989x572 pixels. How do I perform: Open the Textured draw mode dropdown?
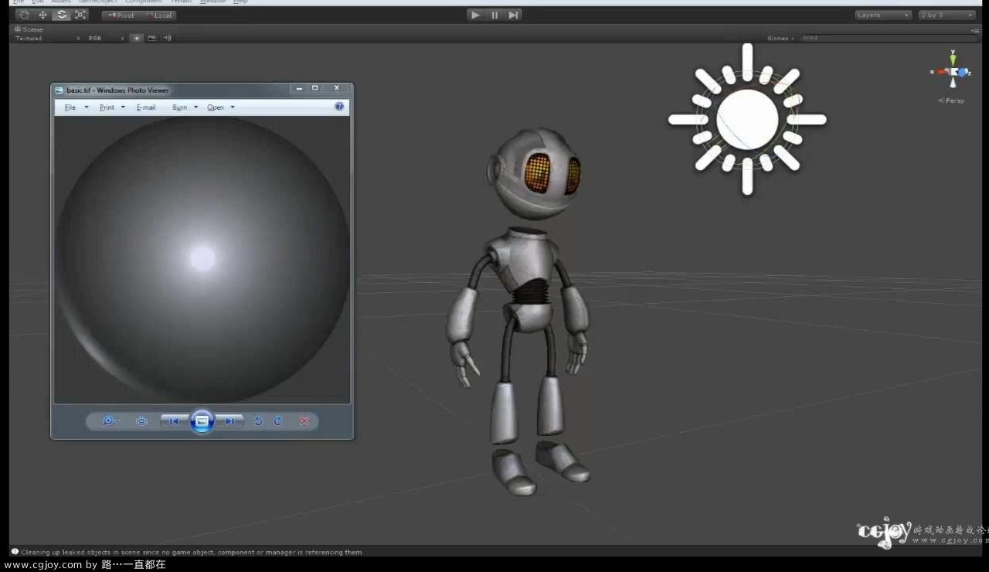47,38
